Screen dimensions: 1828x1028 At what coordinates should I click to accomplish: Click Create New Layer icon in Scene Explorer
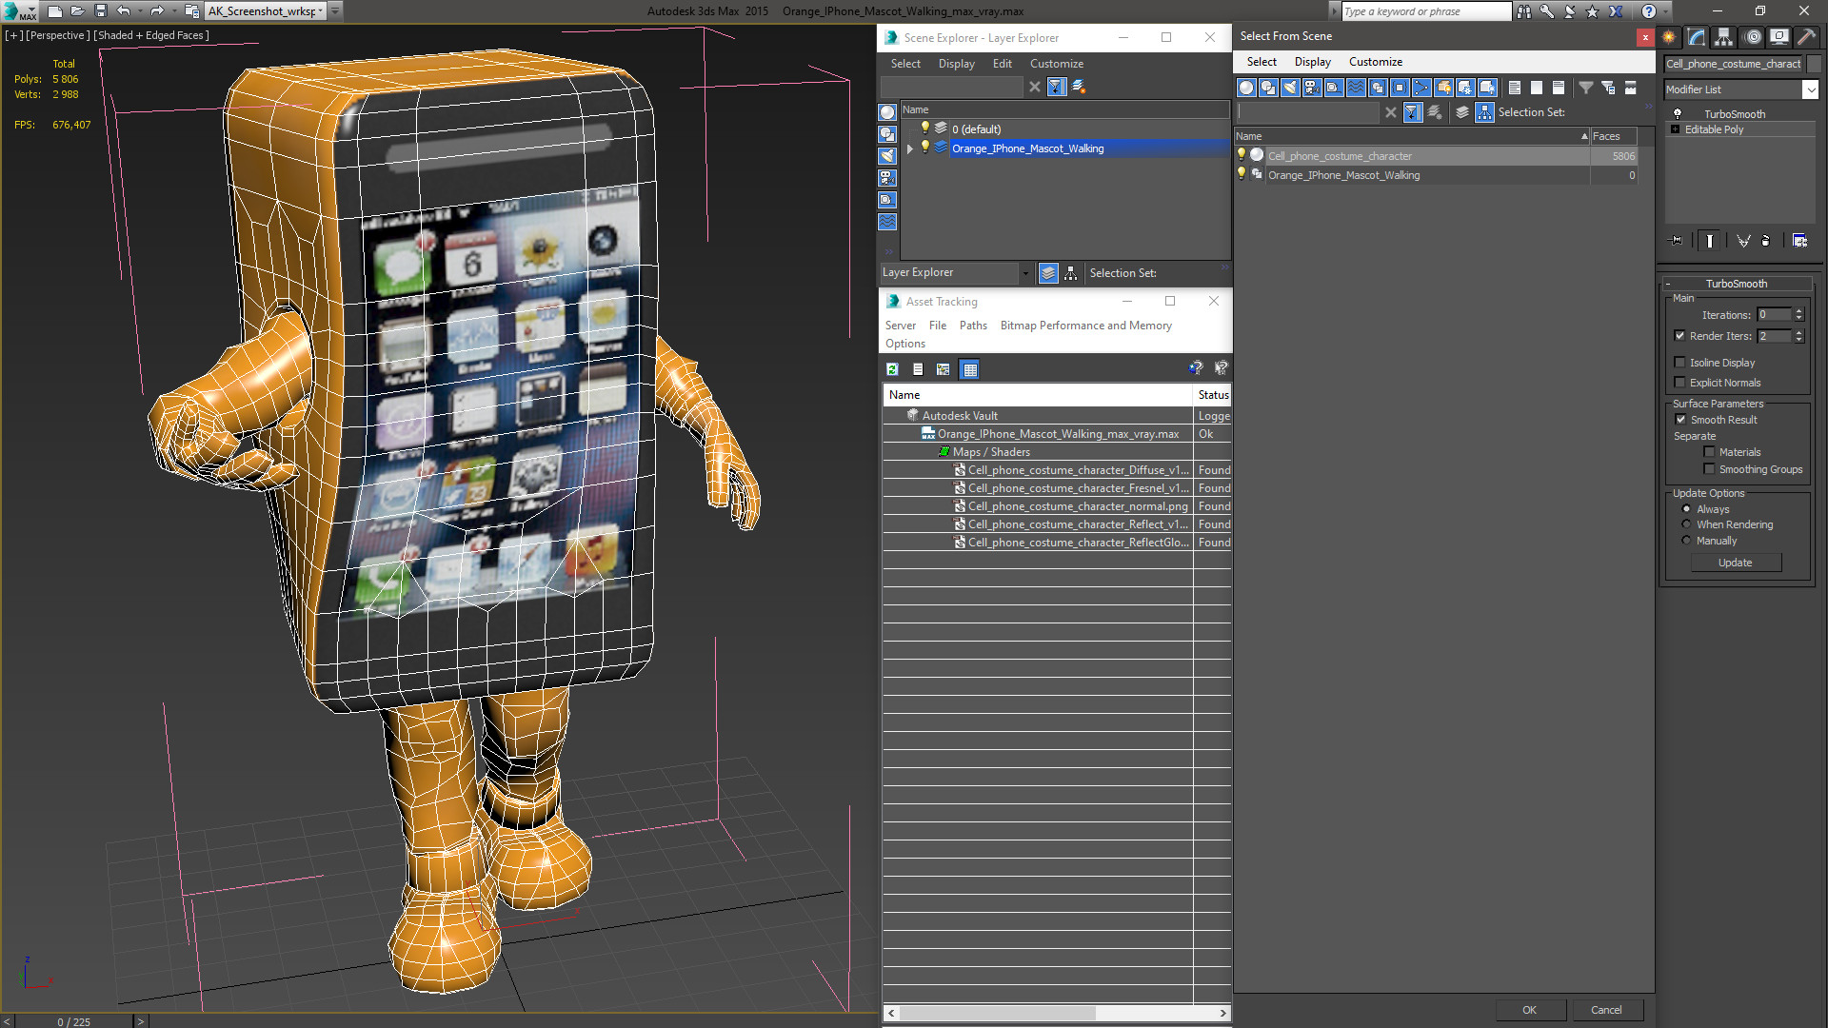click(x=1079, y=87)
